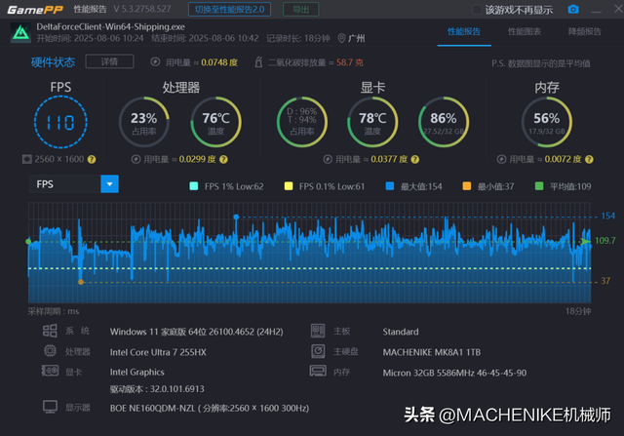Click the GPU D:96% T:94% usage gauge
624x436 pixels.
click(302, 122)
